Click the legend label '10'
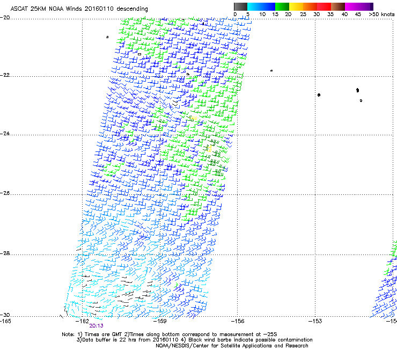397x349 pixels. 262,14
